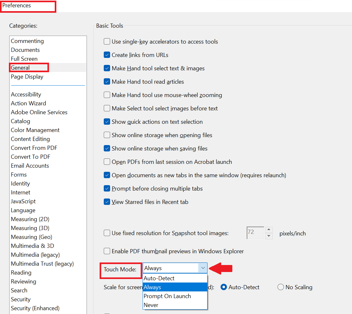Open the JavaScript preferences category

click(23, 201)
